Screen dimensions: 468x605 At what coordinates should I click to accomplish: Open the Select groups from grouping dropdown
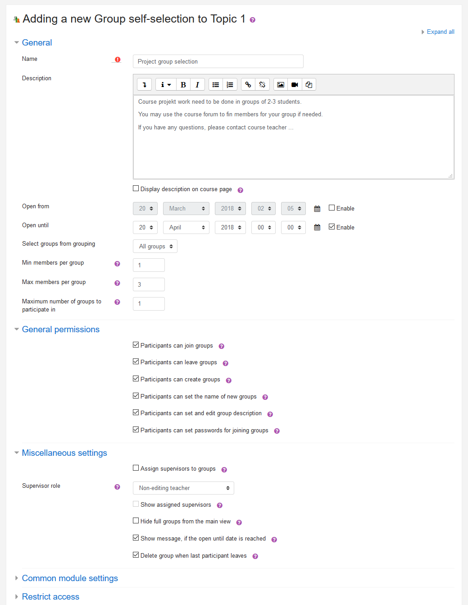[x=155, y=246]
